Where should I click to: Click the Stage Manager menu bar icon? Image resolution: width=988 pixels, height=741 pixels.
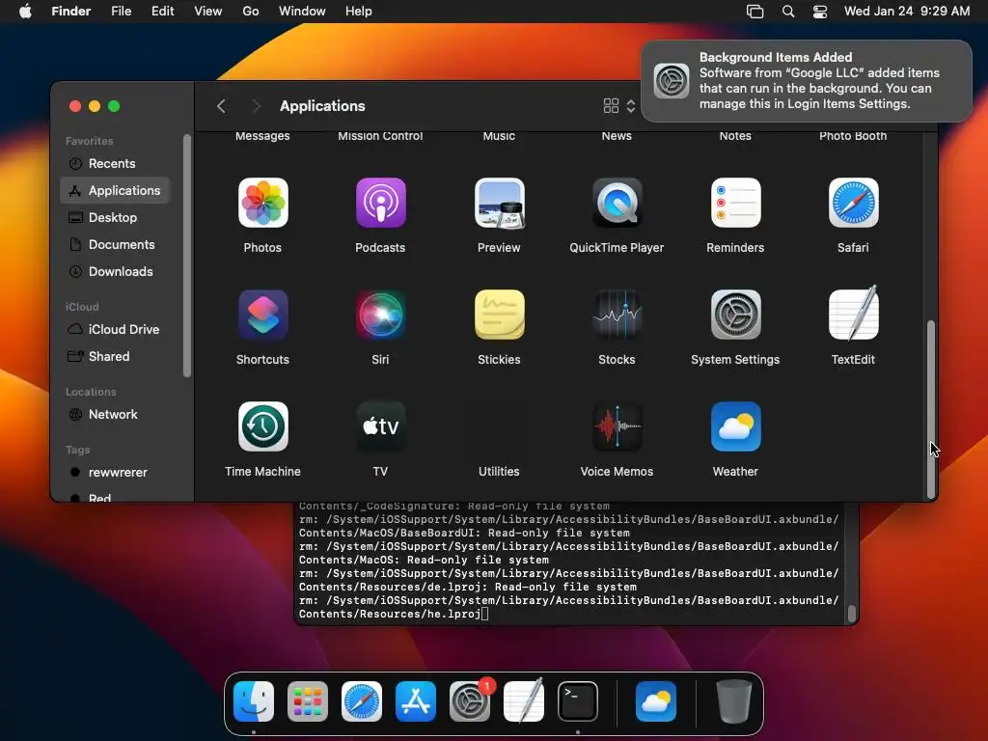[x=755, y=12]
